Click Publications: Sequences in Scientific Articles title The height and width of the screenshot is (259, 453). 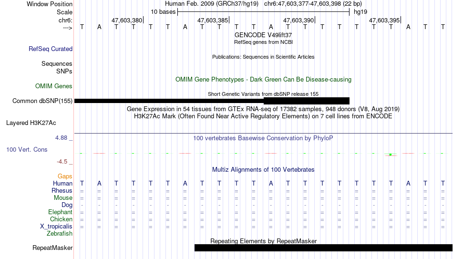point(263,57)
